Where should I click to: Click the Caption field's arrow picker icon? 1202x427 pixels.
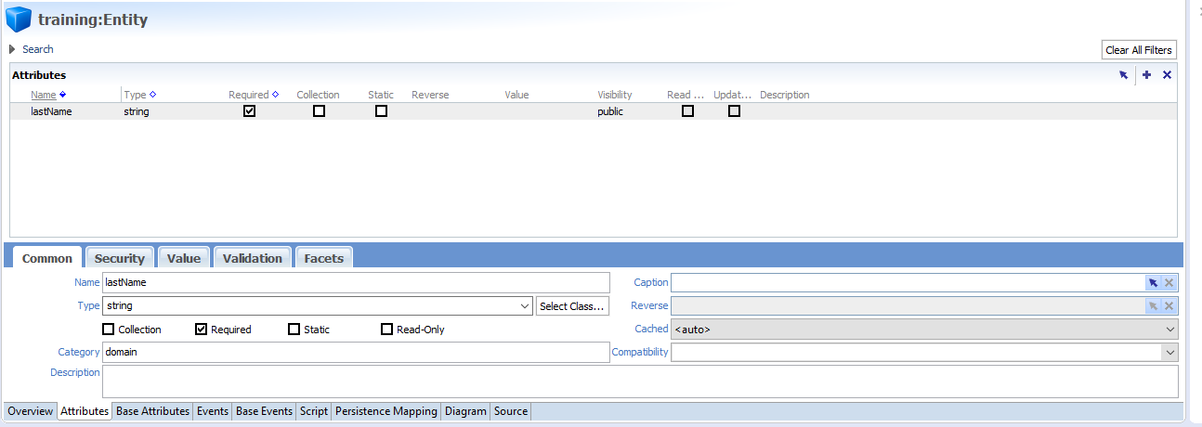[x=1153, y=283]
